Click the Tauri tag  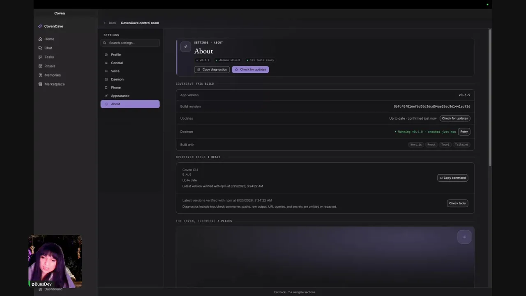coord(445,145)
